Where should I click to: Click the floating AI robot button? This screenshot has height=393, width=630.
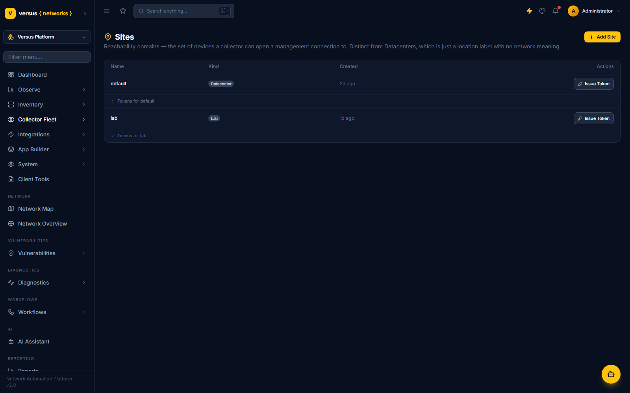611,374
